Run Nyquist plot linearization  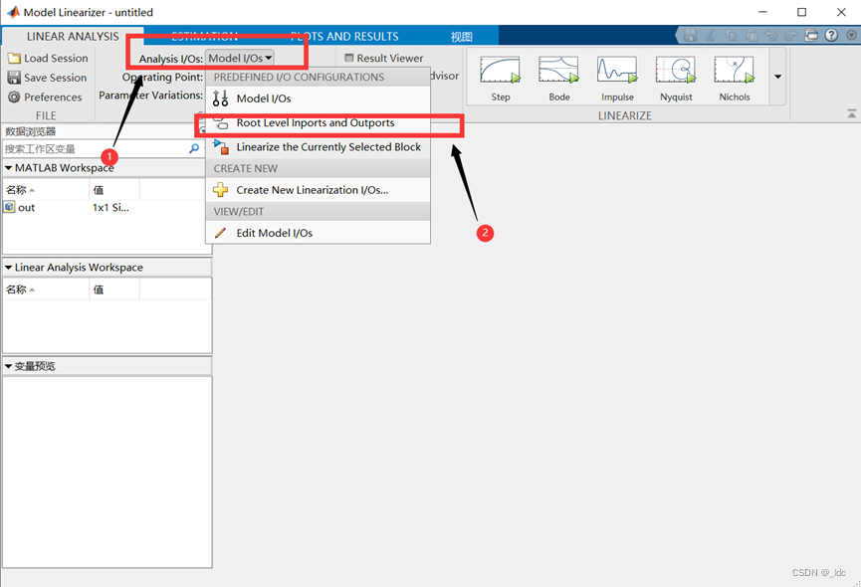pos(676,78)
